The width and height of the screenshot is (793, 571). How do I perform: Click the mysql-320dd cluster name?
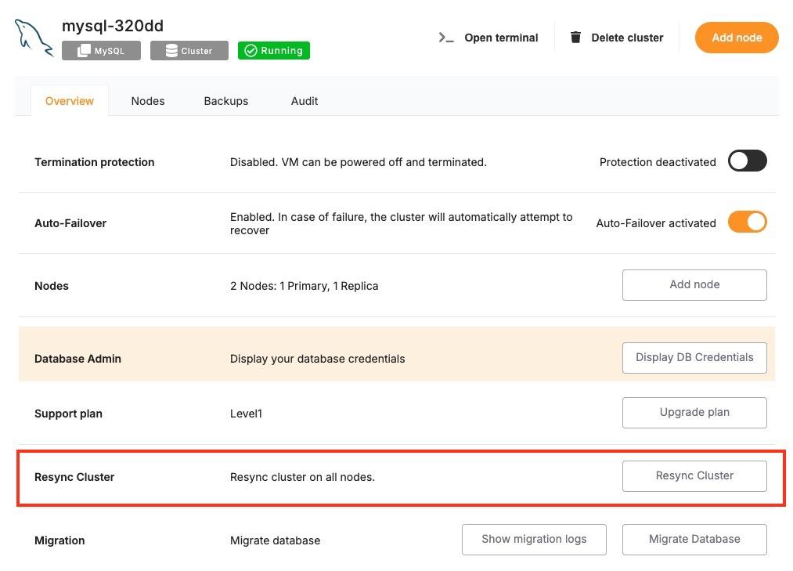click(x=113, y=25)
